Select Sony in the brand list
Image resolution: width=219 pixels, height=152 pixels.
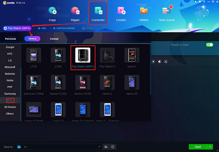(x=10, y=100)
